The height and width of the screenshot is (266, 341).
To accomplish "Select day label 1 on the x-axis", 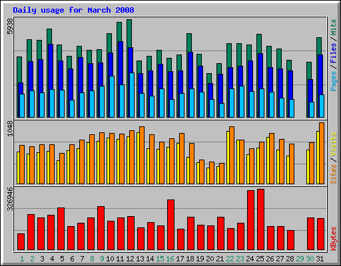I will (x=22, y=259).
